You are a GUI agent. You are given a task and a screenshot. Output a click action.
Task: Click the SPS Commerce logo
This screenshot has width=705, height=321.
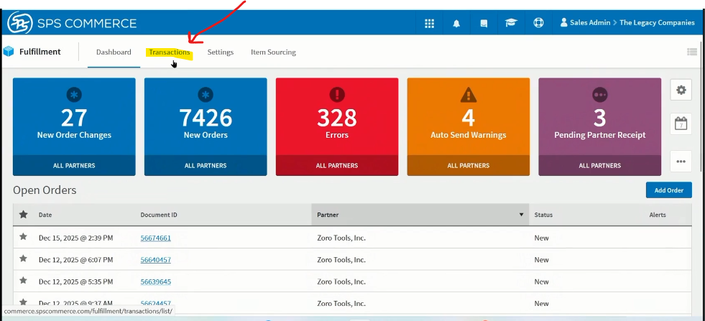[72, 23]
